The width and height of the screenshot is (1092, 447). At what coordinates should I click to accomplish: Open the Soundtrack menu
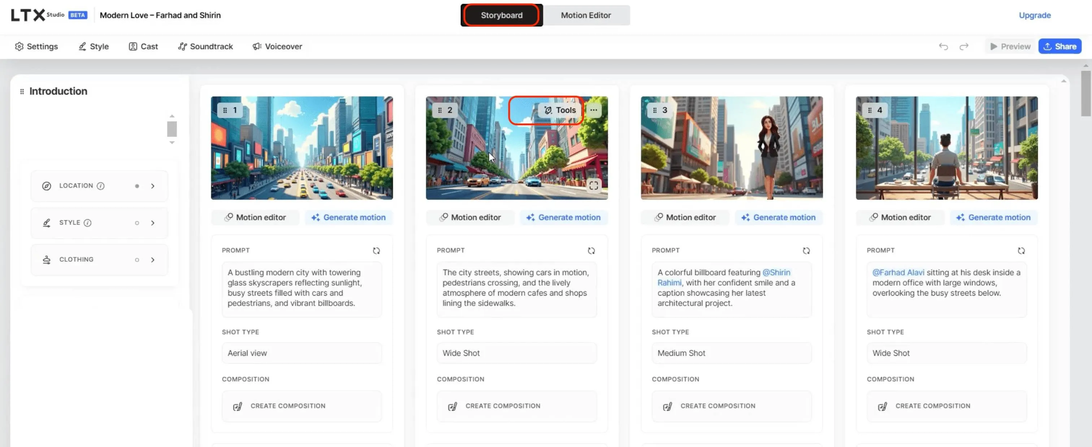click(205, 47)
